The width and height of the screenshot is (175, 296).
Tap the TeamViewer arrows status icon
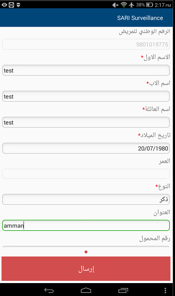(11, 5)
